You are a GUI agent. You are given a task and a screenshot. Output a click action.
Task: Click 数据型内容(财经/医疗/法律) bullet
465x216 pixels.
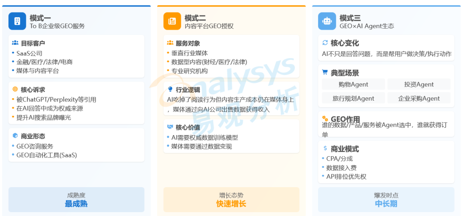(209, 62)
